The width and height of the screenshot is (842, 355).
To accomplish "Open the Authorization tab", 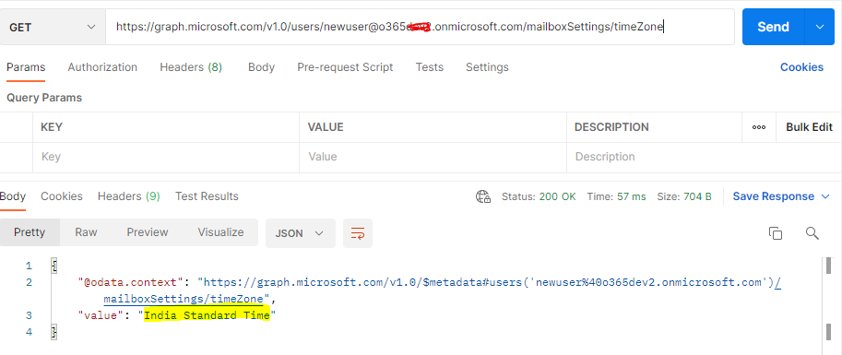I will [102, 67].
